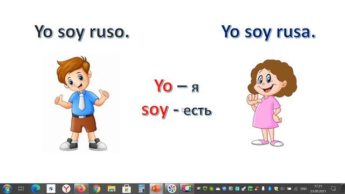Screen dimensions: 345x194
Task: Click the green '30' tray icon
Action: pyautogui.click(x=250, y=189)
